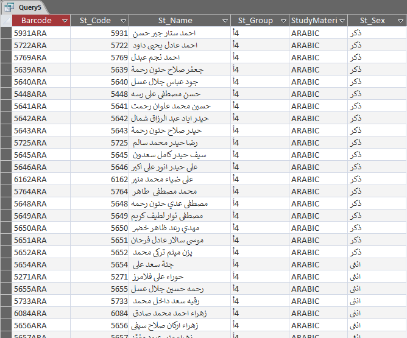Click name cell جنة سعد علي
407x338 pixels.
(180, 264)
